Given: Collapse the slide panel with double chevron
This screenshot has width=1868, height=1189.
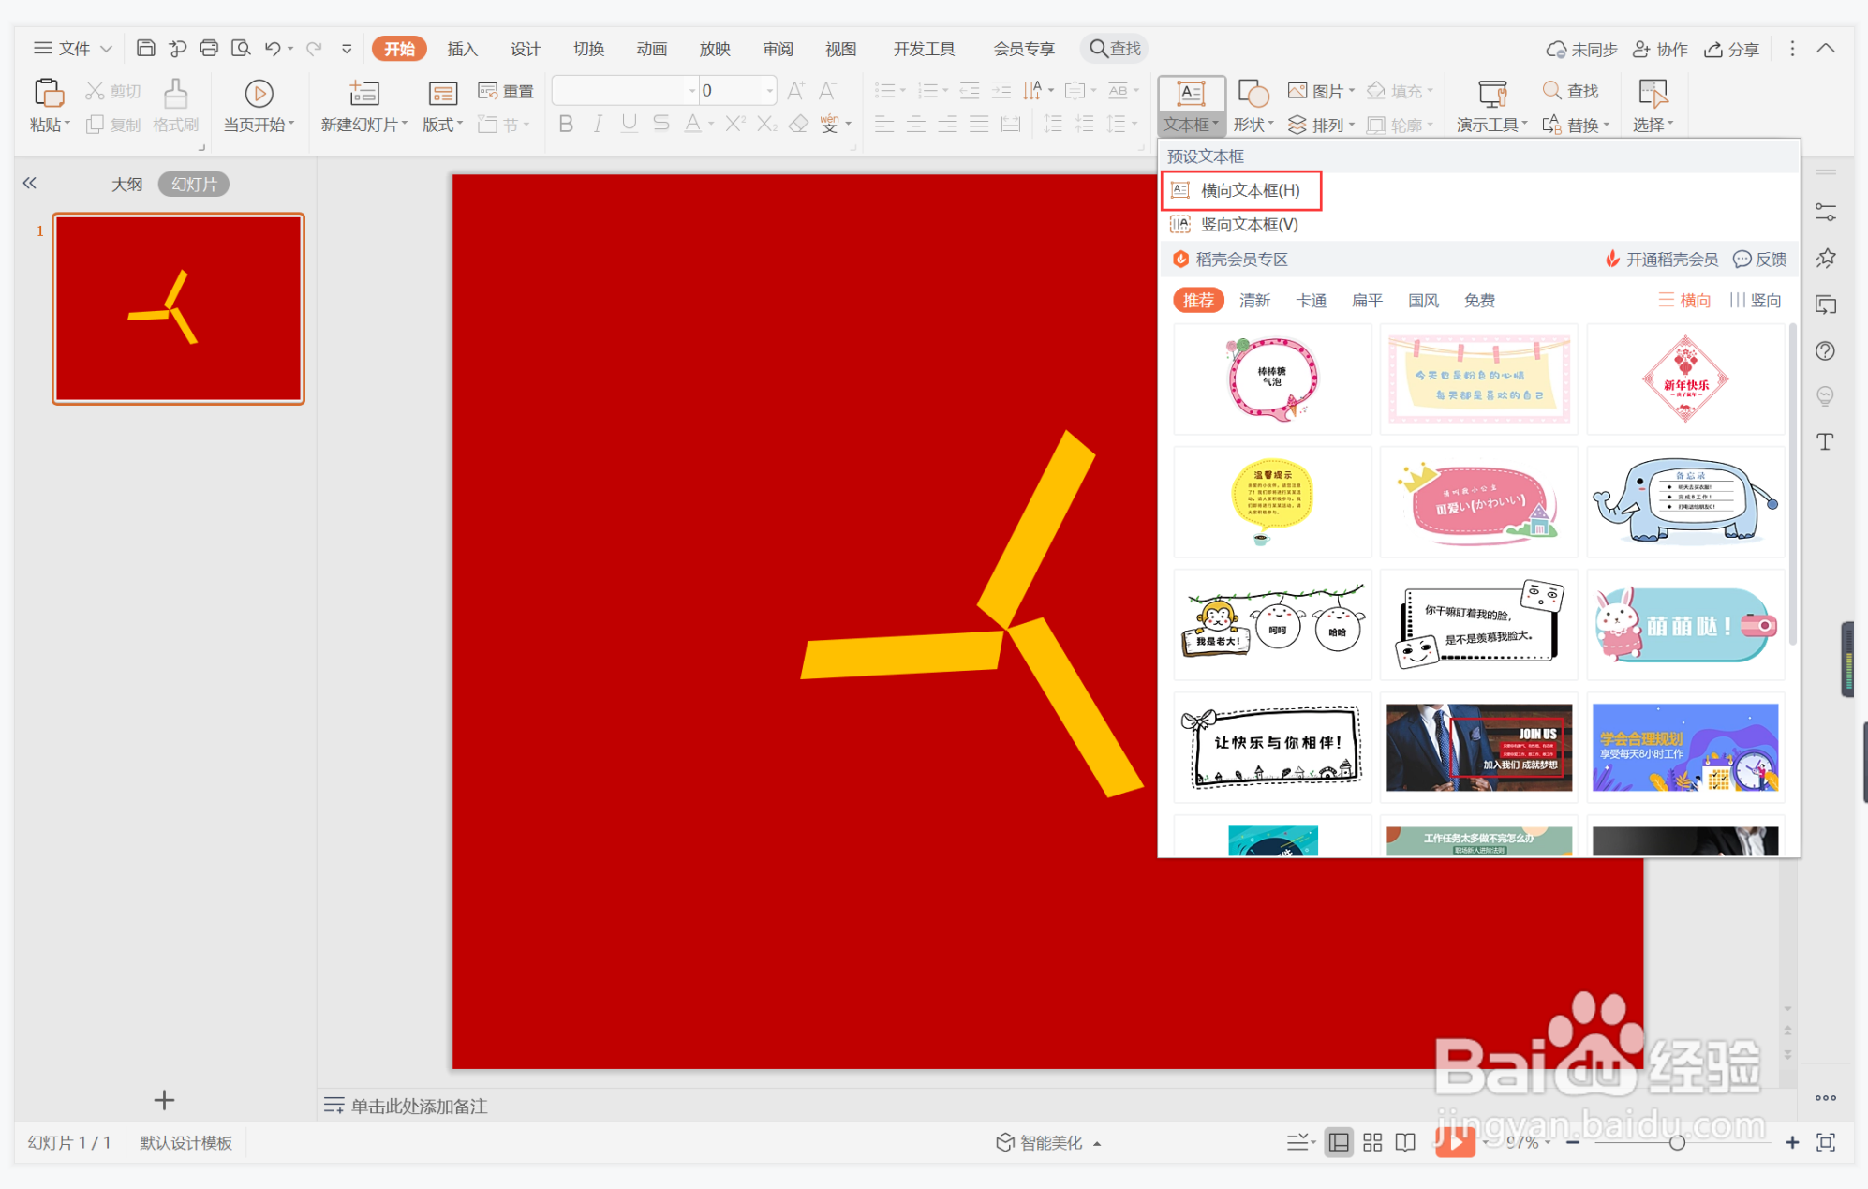Looking at the screenshot, I should pyautogui.click(x=30, y=184).
